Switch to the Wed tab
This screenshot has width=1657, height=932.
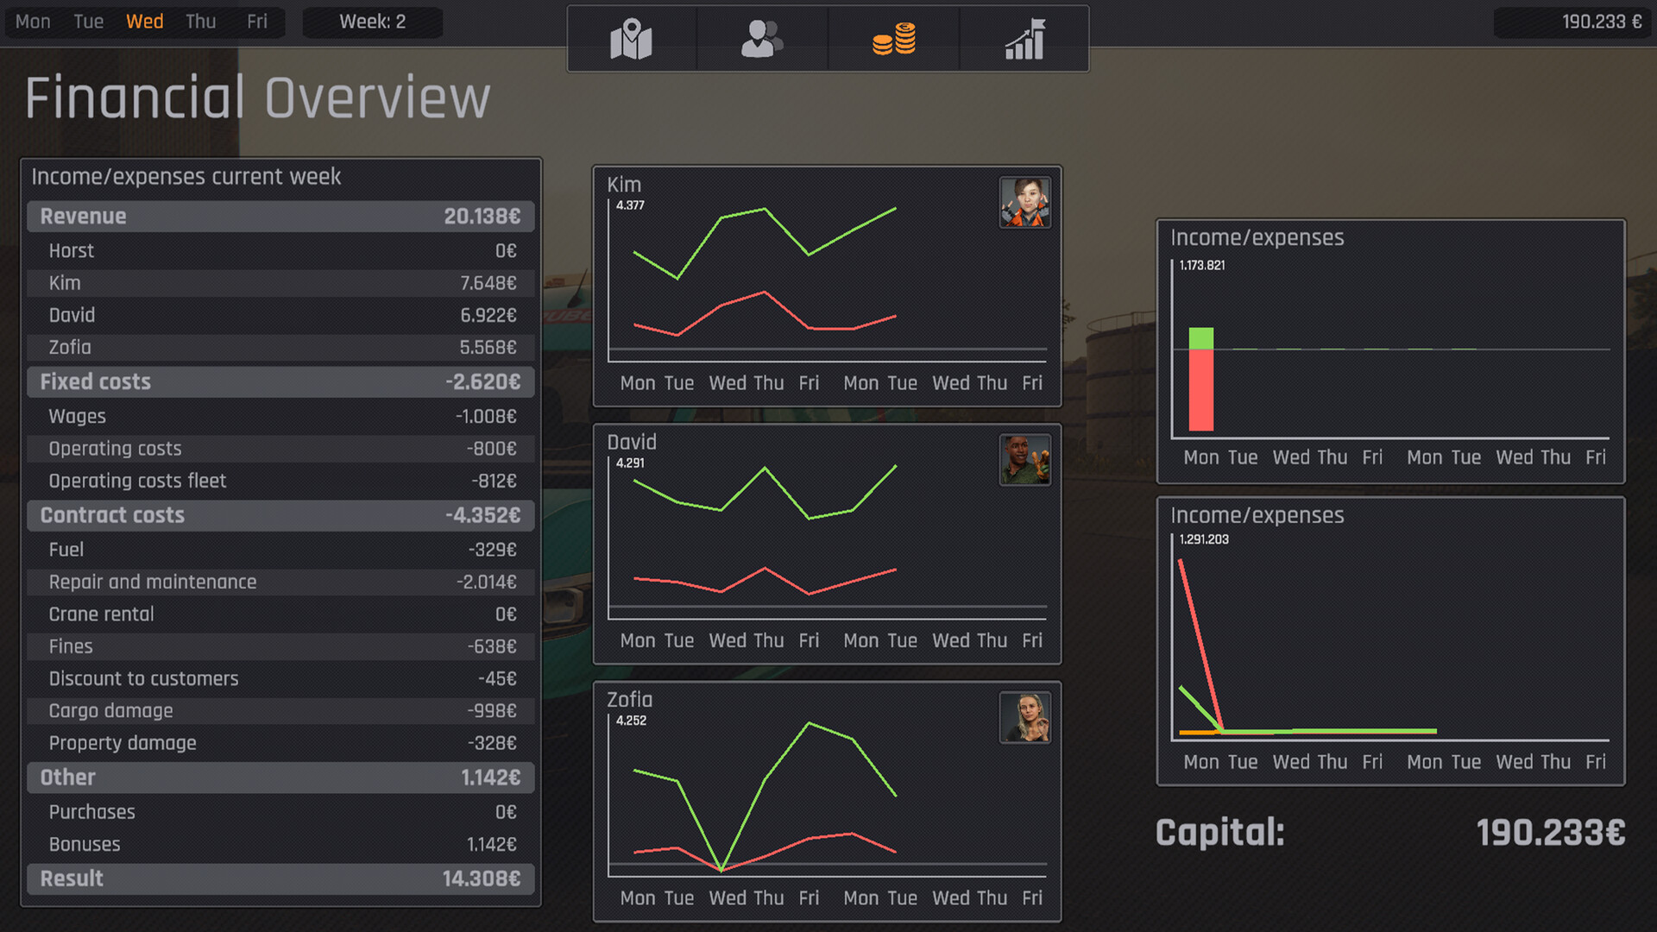click(x=144, y=22)
